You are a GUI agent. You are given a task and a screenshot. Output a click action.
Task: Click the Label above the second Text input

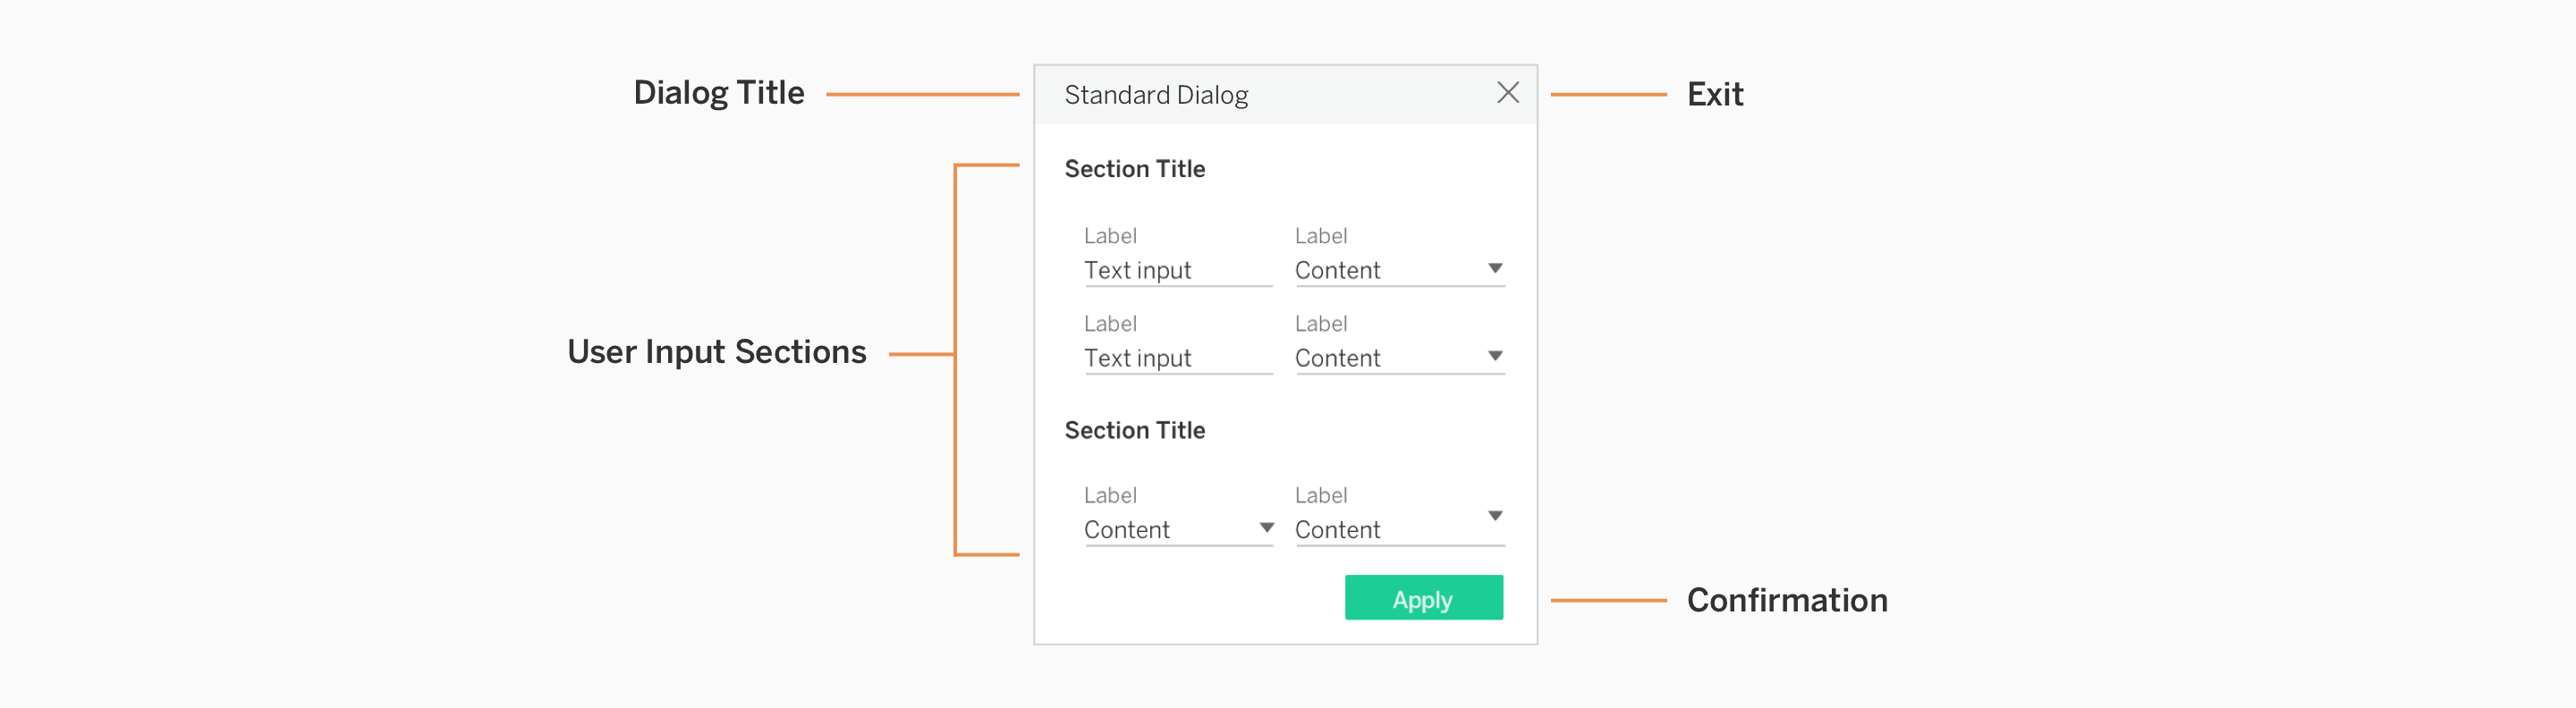(1110, 324)
